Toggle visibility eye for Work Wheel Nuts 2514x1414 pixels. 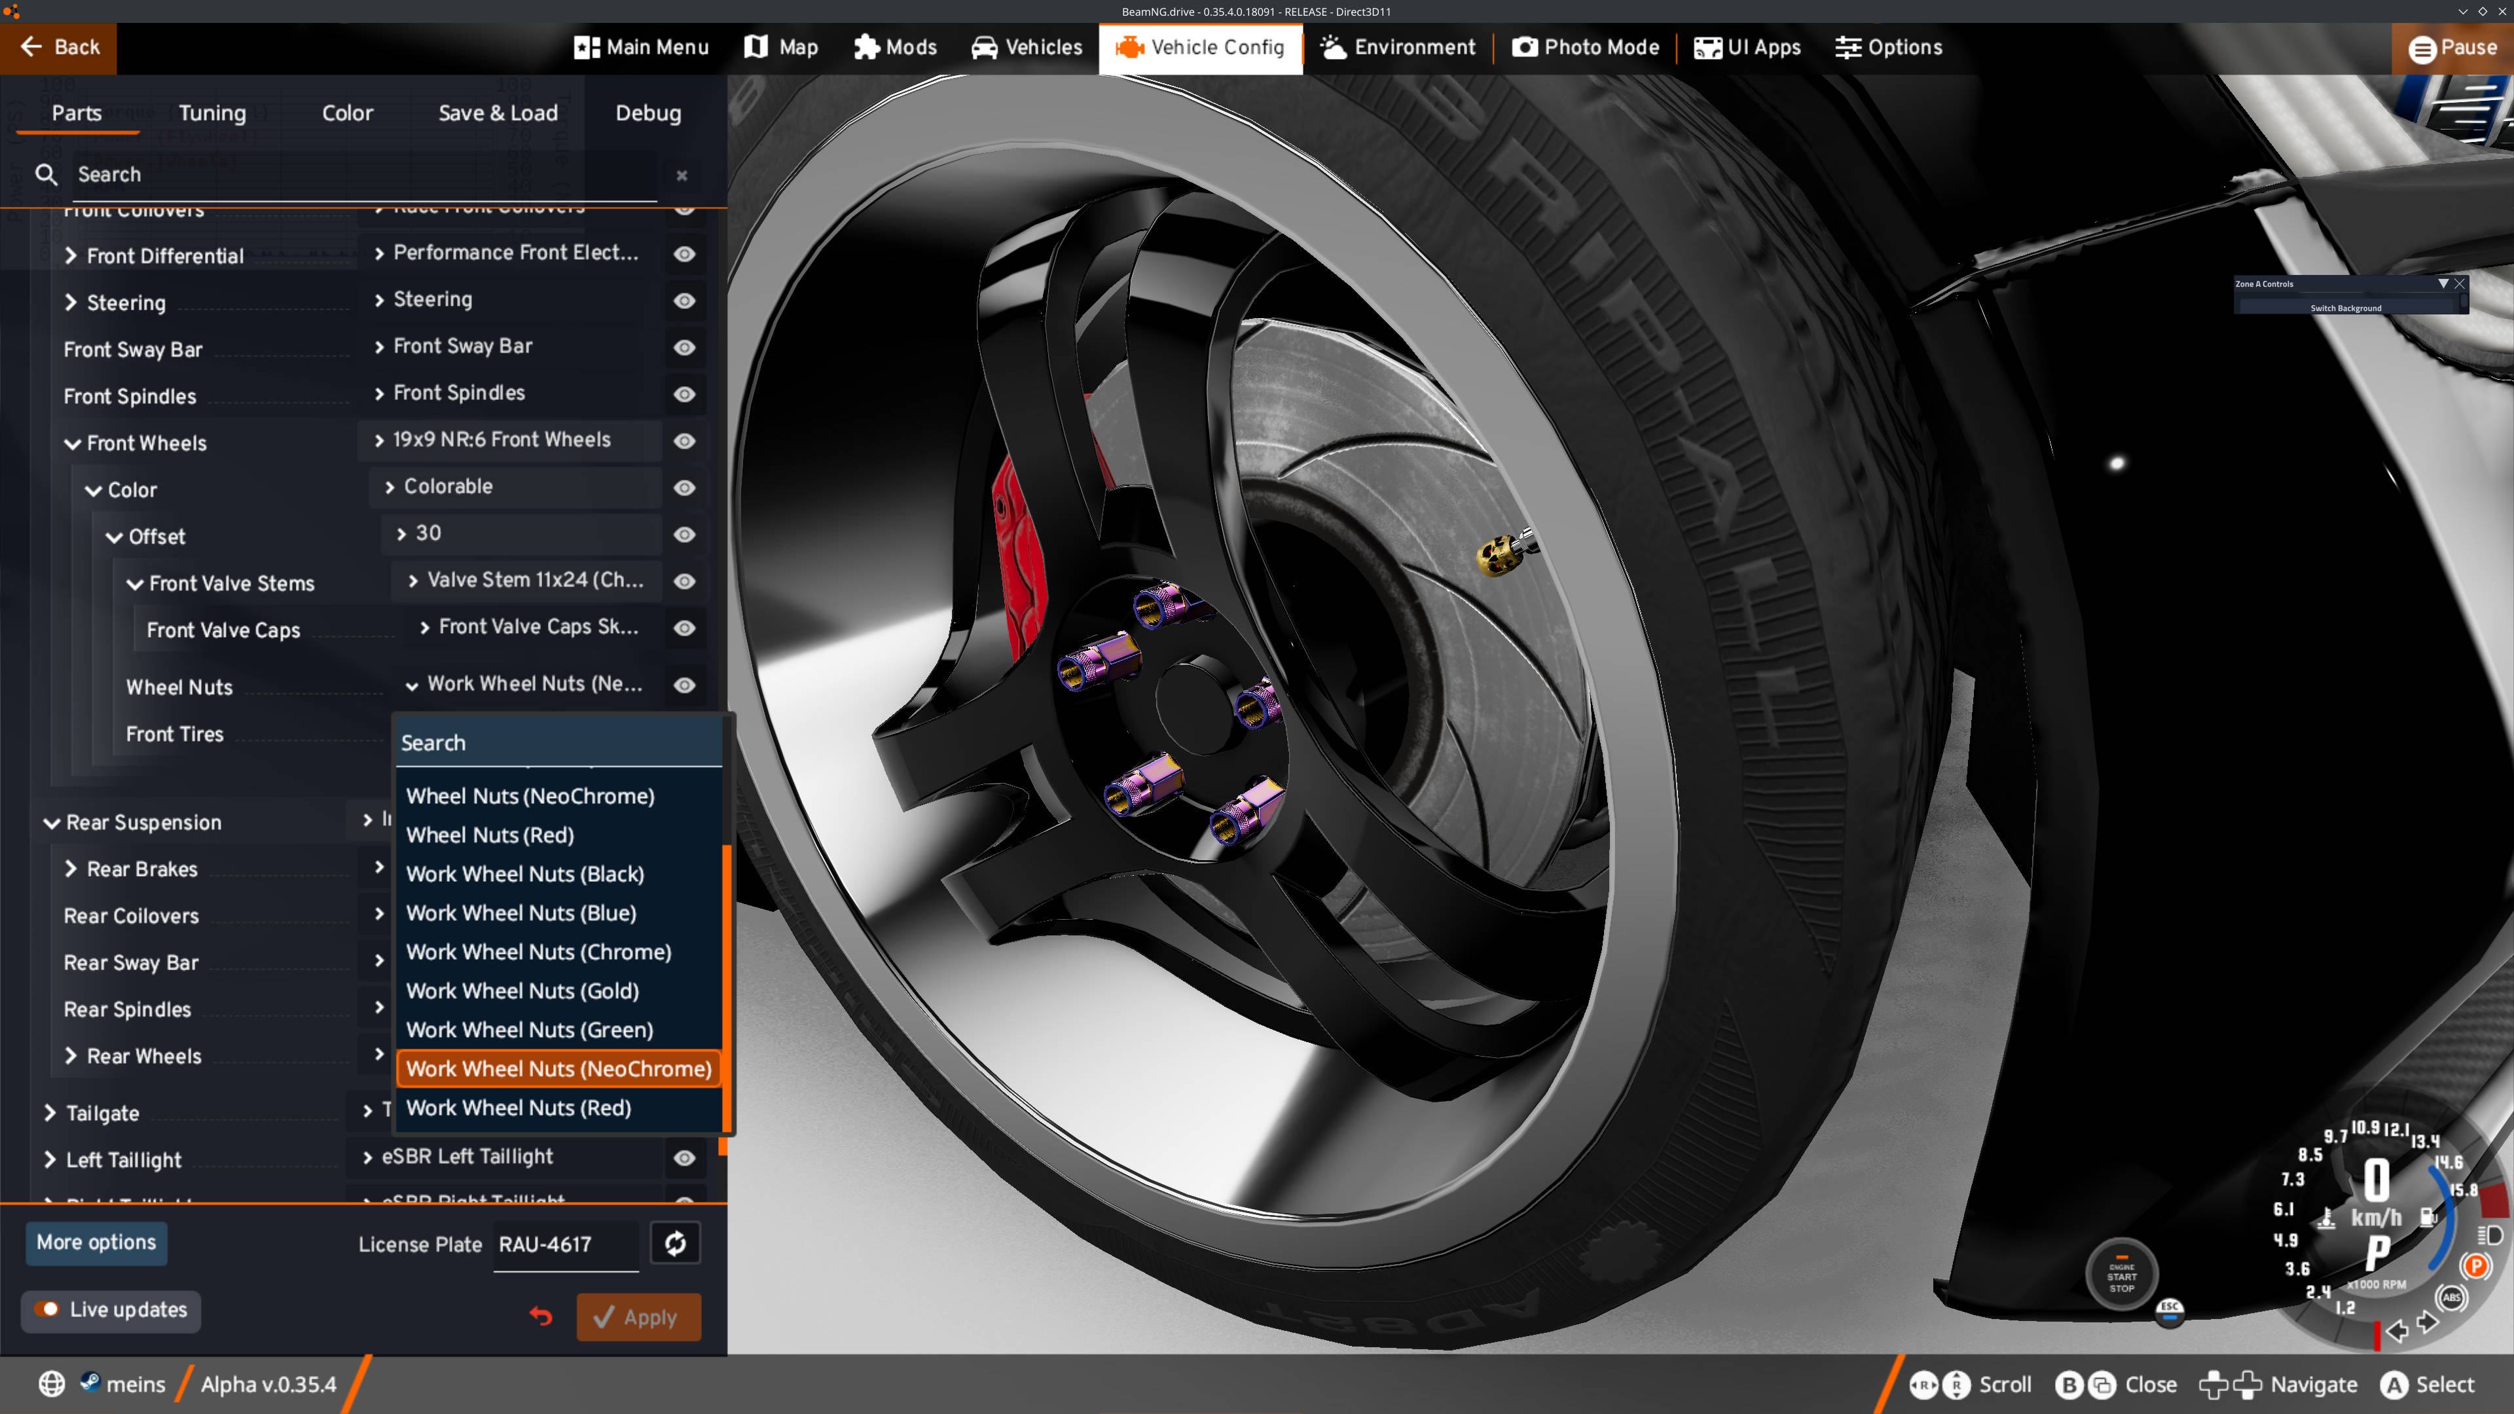(685, 685)
